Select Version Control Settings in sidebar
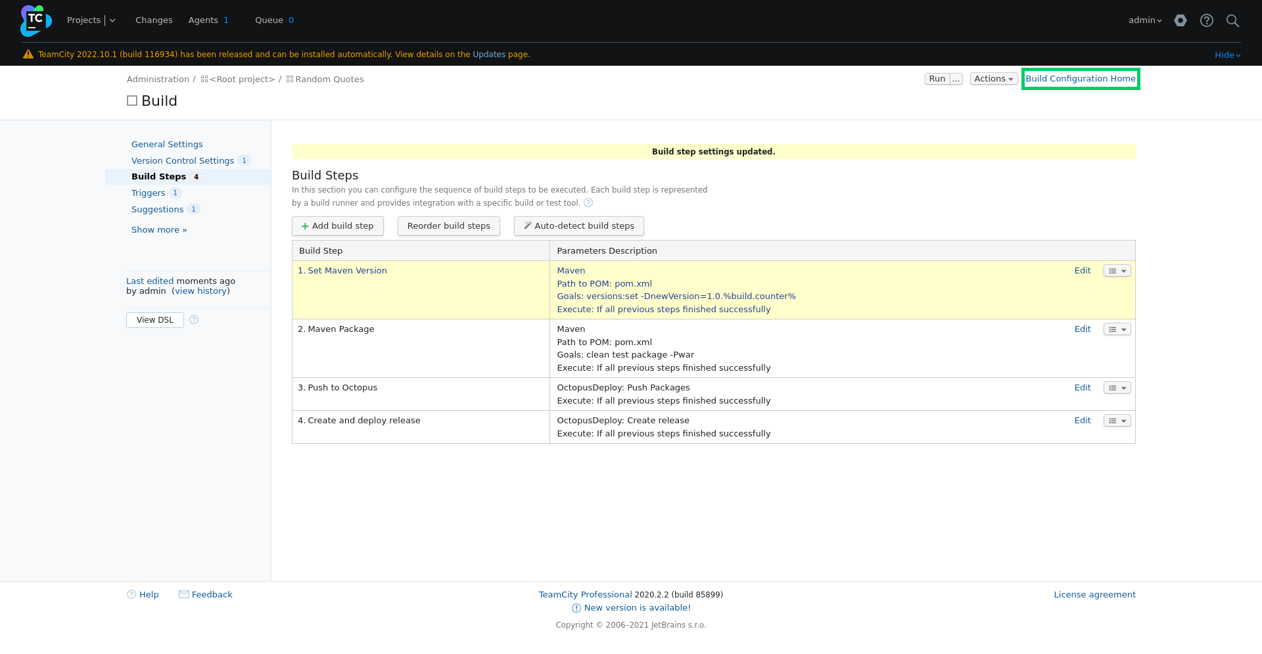This screenshot has width=1262, height=654. 183,160
